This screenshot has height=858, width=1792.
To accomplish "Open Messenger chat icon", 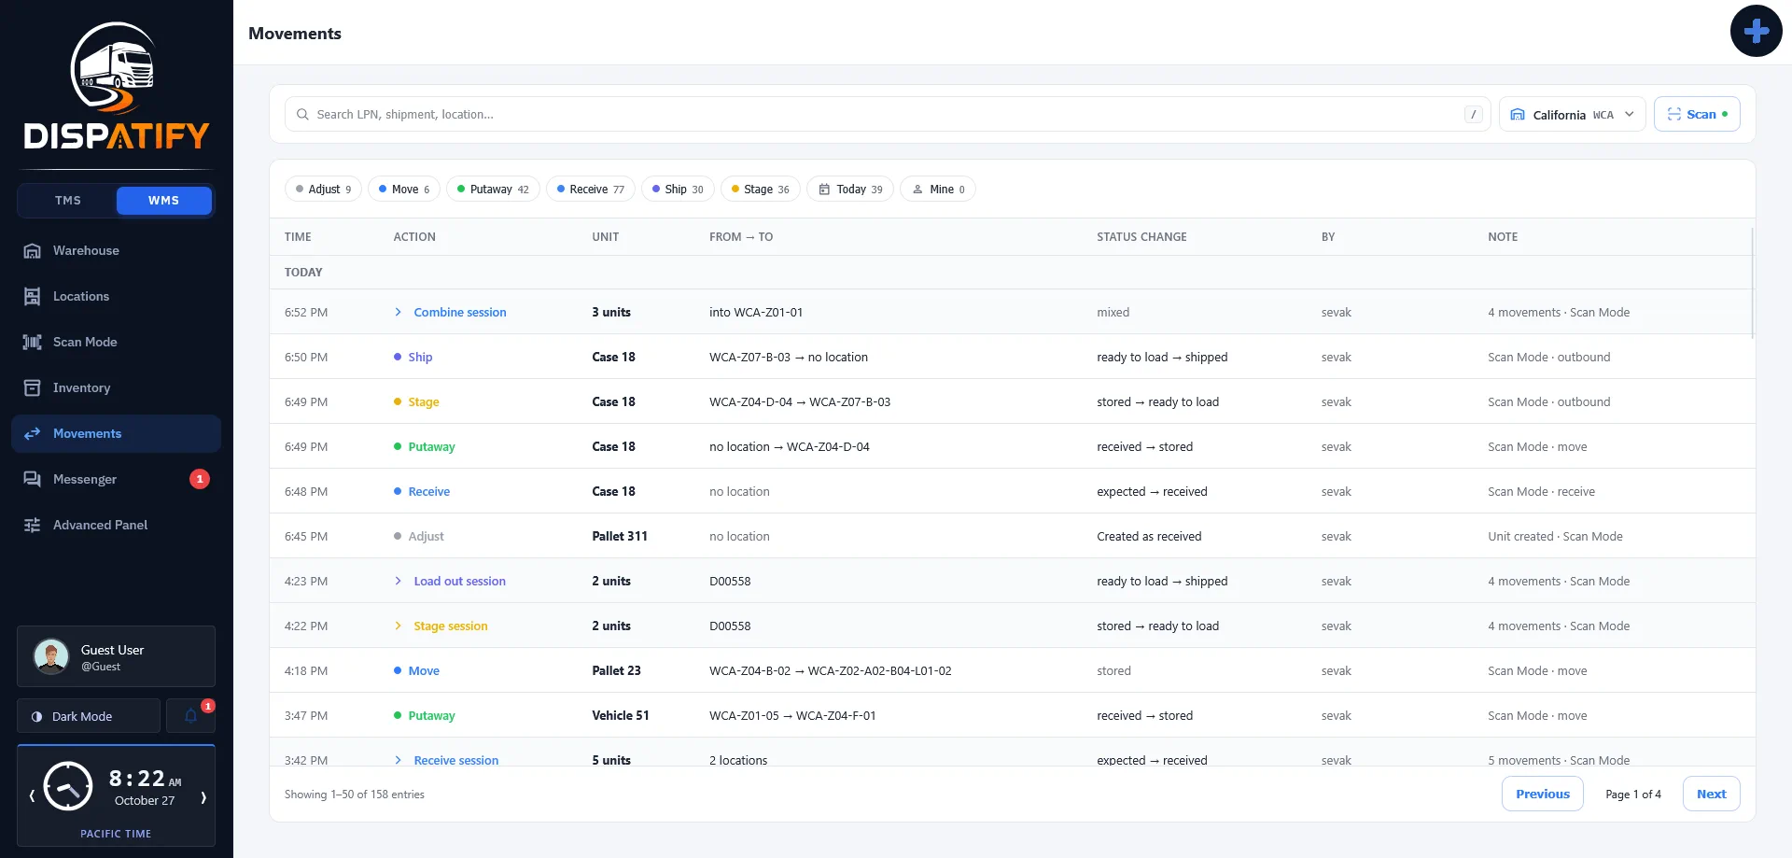I will tap(33, 479).
